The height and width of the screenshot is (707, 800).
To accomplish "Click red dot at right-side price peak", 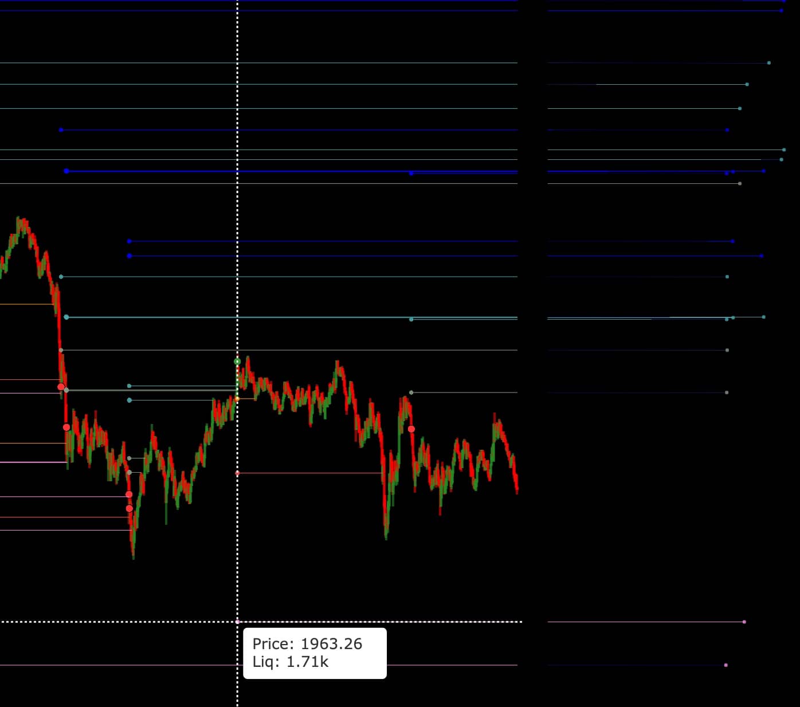I will (411, 429).
